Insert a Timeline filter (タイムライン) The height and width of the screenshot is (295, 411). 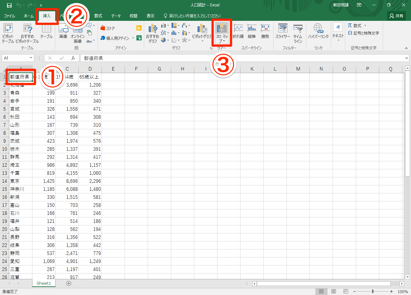point(298,34)
